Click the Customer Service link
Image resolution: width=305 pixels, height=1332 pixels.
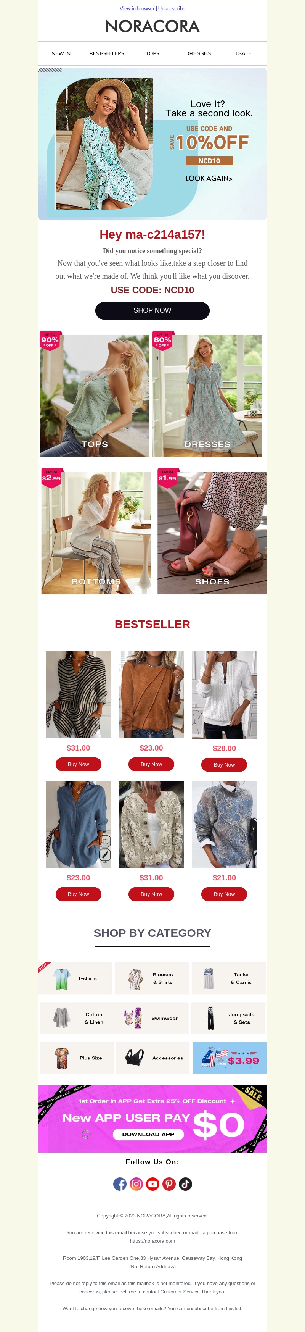[x=180, y=1291]
